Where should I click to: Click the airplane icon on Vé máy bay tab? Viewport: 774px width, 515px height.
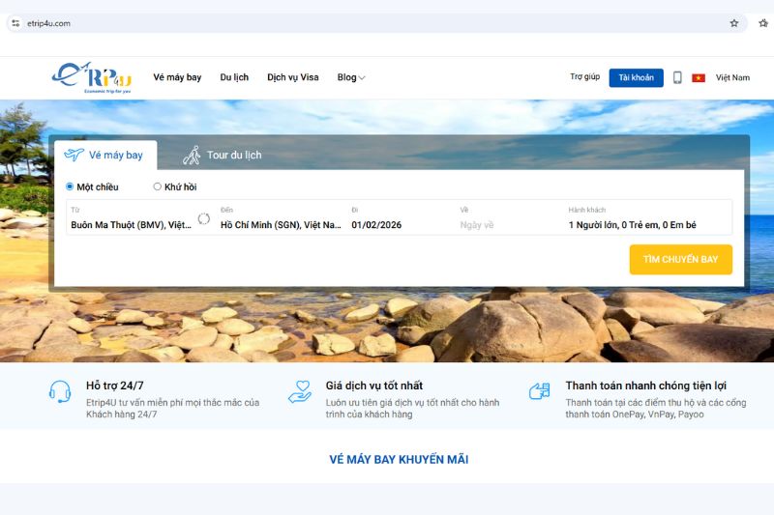point(74,155)
